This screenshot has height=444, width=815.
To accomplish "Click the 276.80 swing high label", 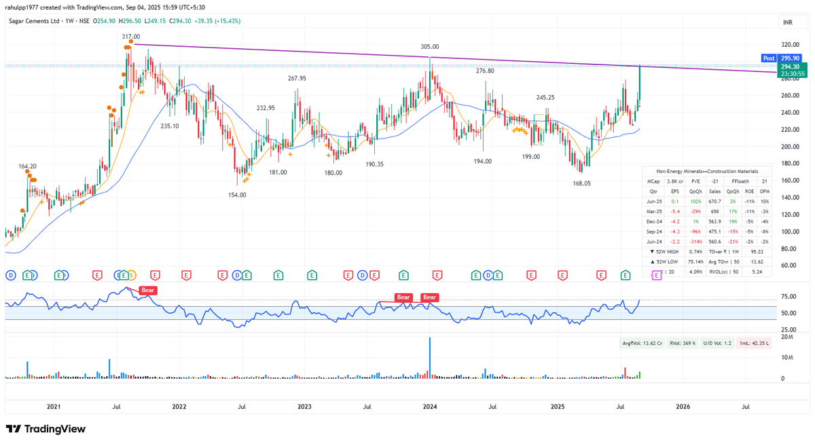I will pos(485,71).
